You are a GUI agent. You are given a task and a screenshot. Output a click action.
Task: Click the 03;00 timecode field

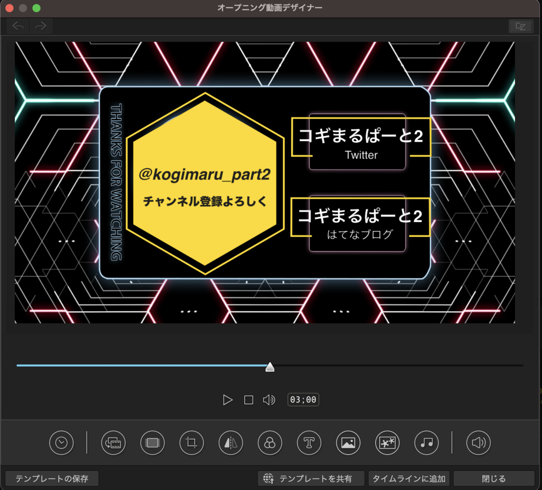click(303, 400)
